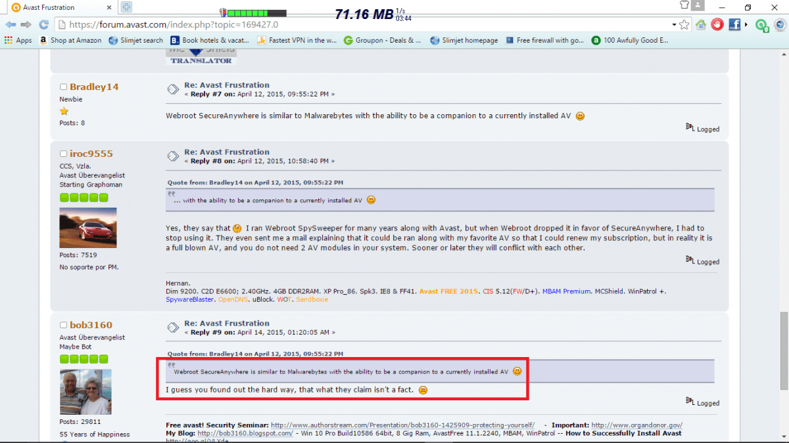Go back using the browser back arrow

[11, 24]
